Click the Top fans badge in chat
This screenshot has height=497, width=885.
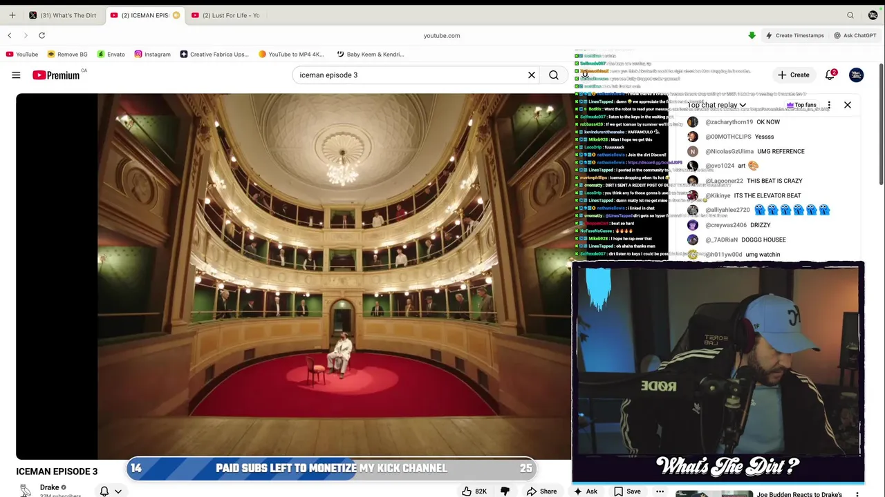pos(801,105)
